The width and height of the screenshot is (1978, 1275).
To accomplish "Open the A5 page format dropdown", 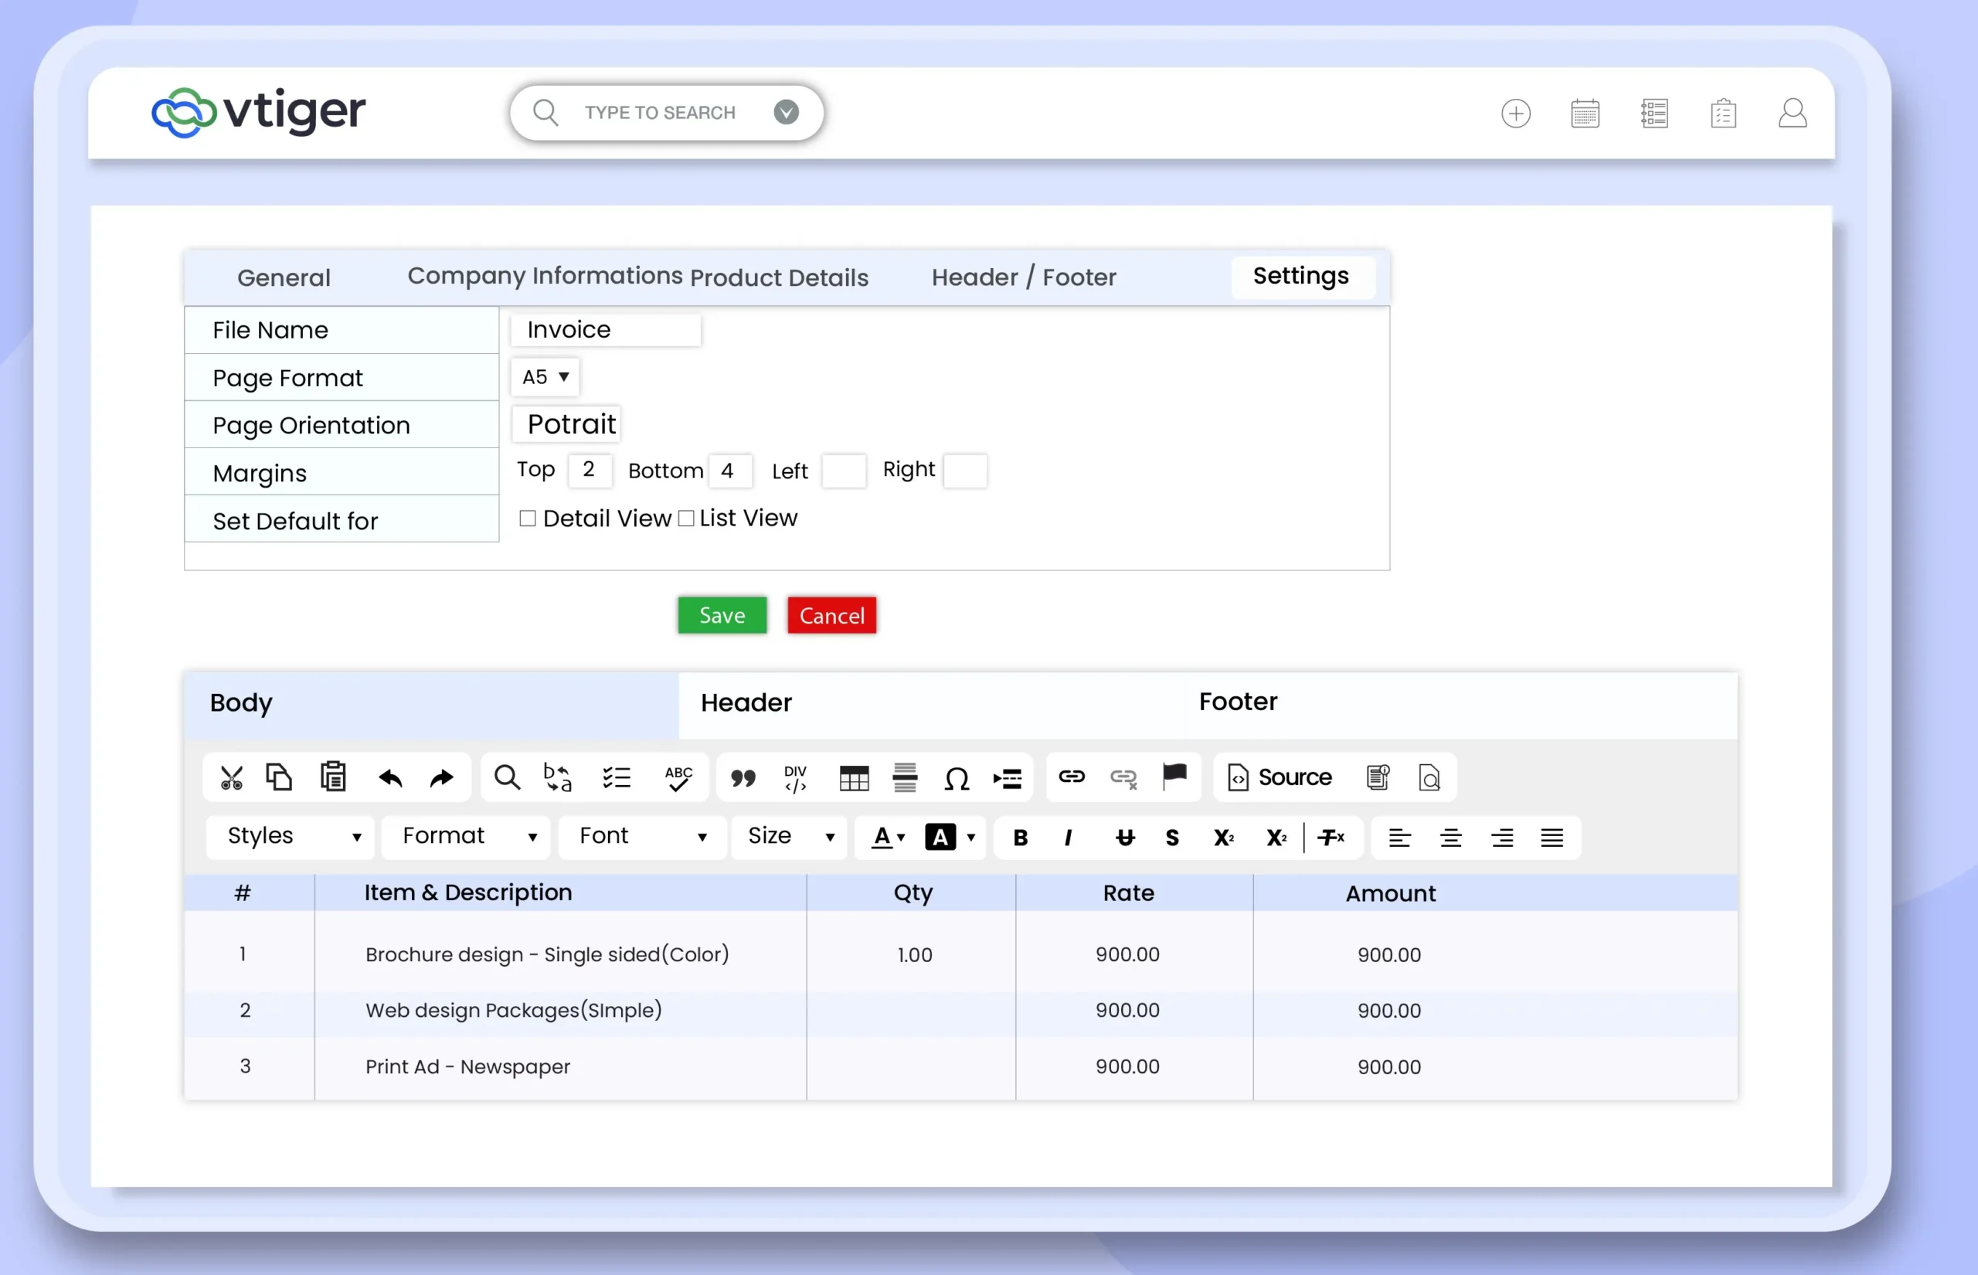I will click(x=545, y=377).
